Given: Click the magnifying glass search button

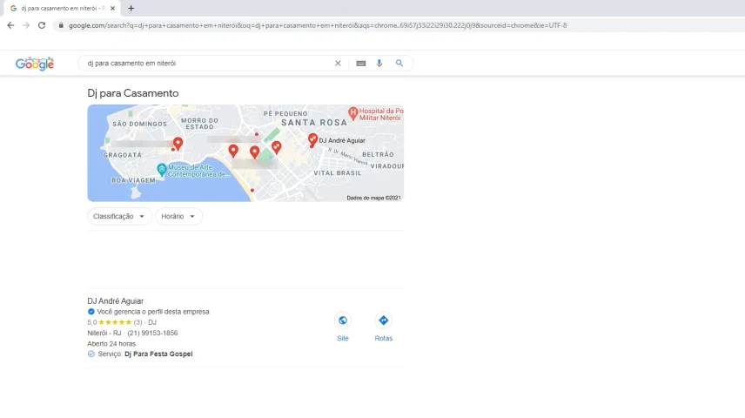Looking at the screenshot, I should [399, 64].
